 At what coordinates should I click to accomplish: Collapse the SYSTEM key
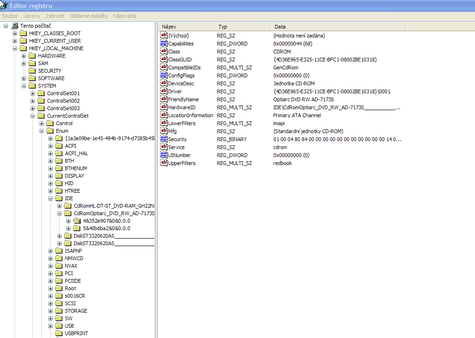tap(23, 86)
